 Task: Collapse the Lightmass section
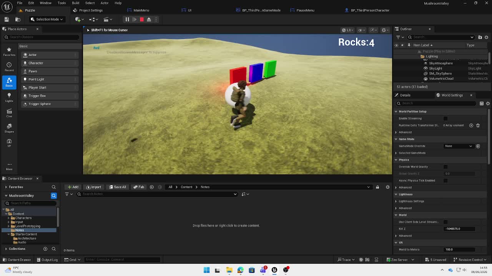[396, 194]
